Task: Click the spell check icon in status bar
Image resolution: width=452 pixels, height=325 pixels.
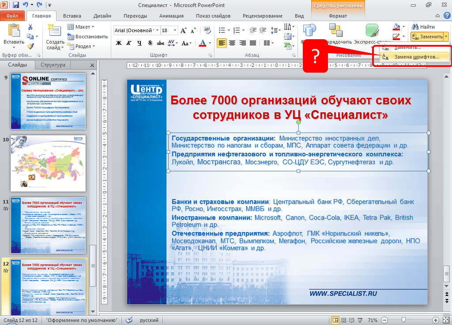Action: click(x=129, y=320)
